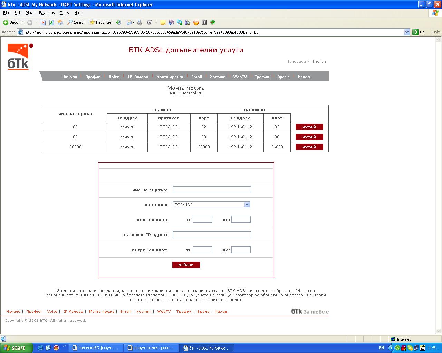Click the добави submit button

[x=186, y=265]
